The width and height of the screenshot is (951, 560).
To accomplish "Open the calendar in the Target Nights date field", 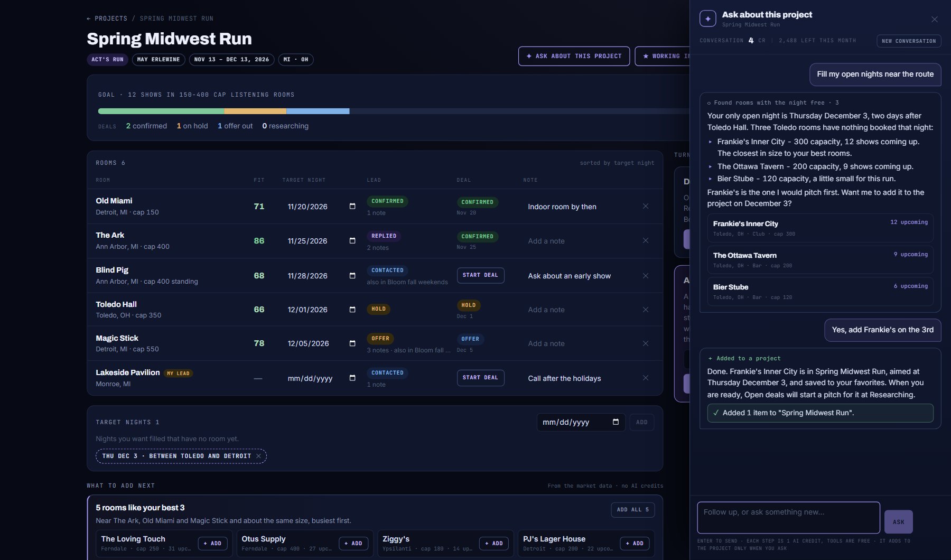I will point(616,422).
